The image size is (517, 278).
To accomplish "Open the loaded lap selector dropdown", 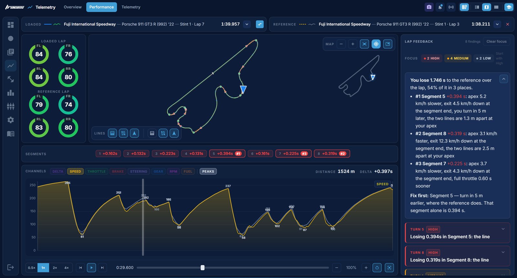I will (x=247, y=24).
